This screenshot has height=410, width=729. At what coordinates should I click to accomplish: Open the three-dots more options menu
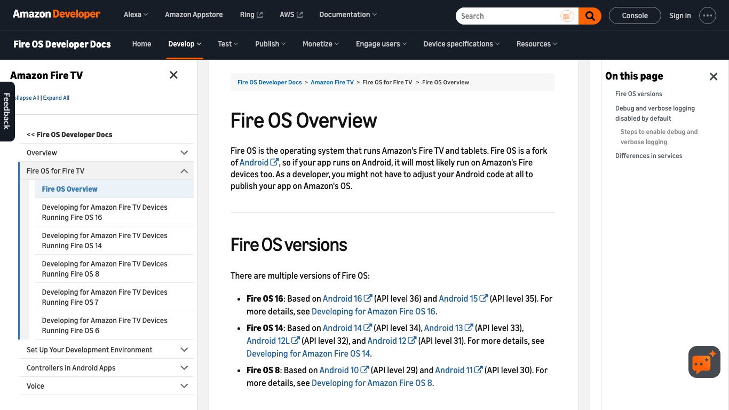(x=708, y=15)
